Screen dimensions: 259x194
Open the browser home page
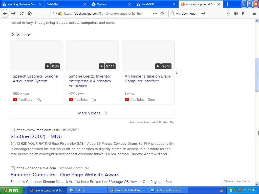coord(30,14)
